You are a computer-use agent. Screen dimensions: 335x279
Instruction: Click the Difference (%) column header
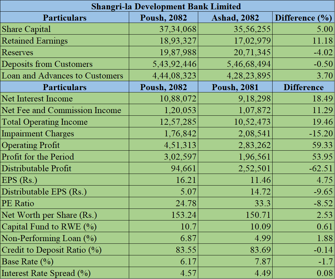coord(303,18)
